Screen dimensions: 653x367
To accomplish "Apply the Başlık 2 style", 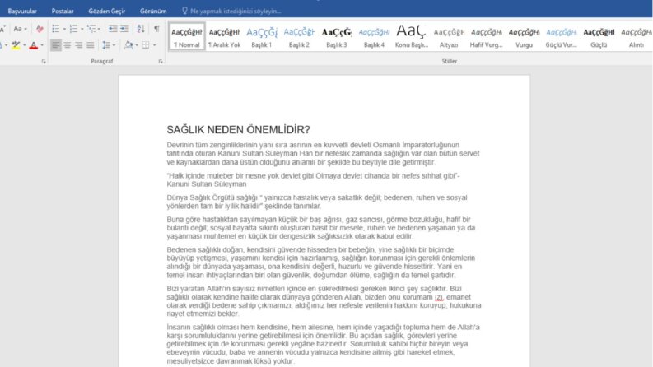I will (299, 36).
